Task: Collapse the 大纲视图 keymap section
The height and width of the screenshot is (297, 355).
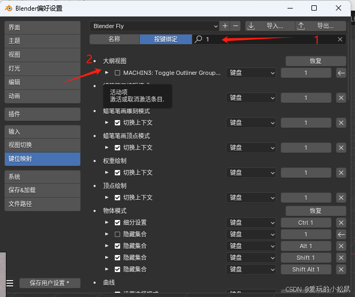Action: 95,61
